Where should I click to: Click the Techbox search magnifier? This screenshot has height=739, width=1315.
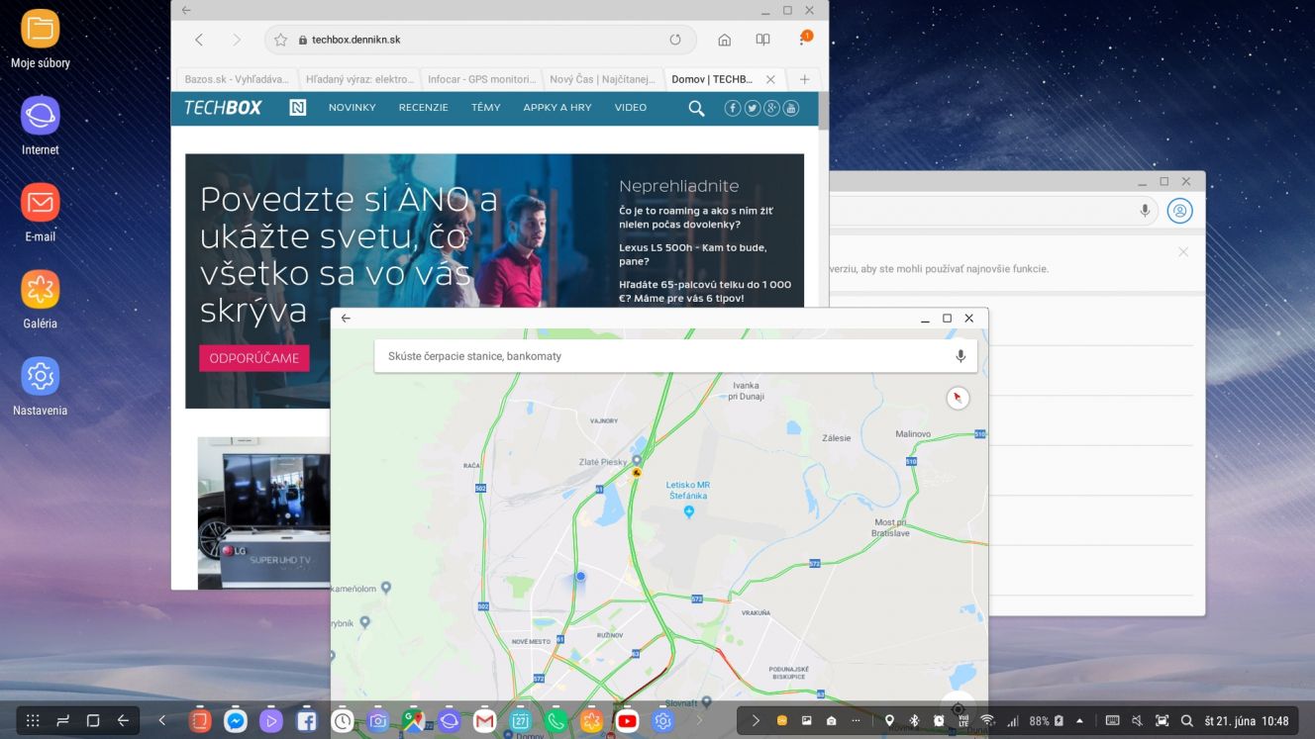696,109
